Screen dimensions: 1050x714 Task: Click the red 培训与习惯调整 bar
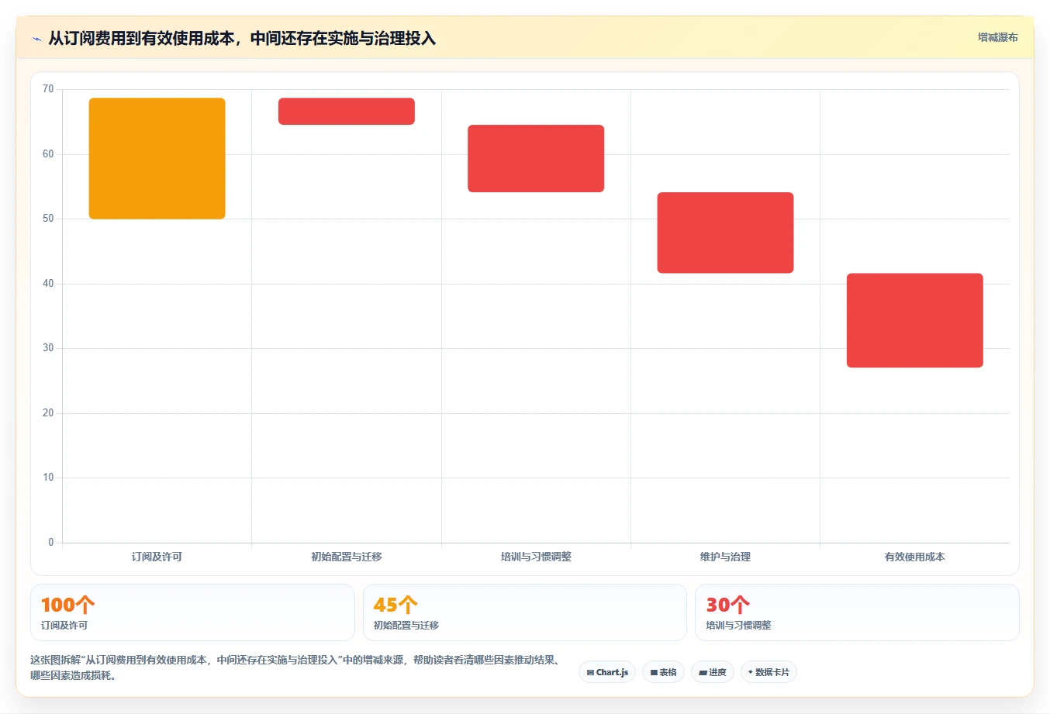(x=536, y=158)
